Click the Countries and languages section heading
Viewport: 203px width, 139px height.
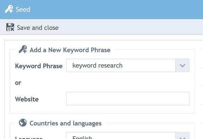click(66, 123)
